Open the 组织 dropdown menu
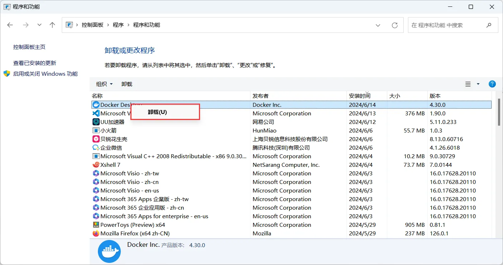 [x=104, y=84]
